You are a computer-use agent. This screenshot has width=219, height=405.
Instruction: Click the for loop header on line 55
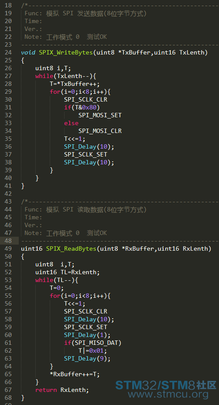[x=80, y=296]
